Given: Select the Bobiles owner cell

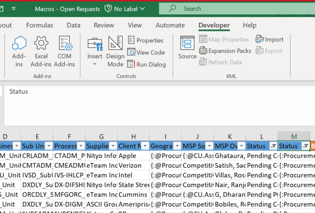Looking at the screenshot, I should [230, 204].
